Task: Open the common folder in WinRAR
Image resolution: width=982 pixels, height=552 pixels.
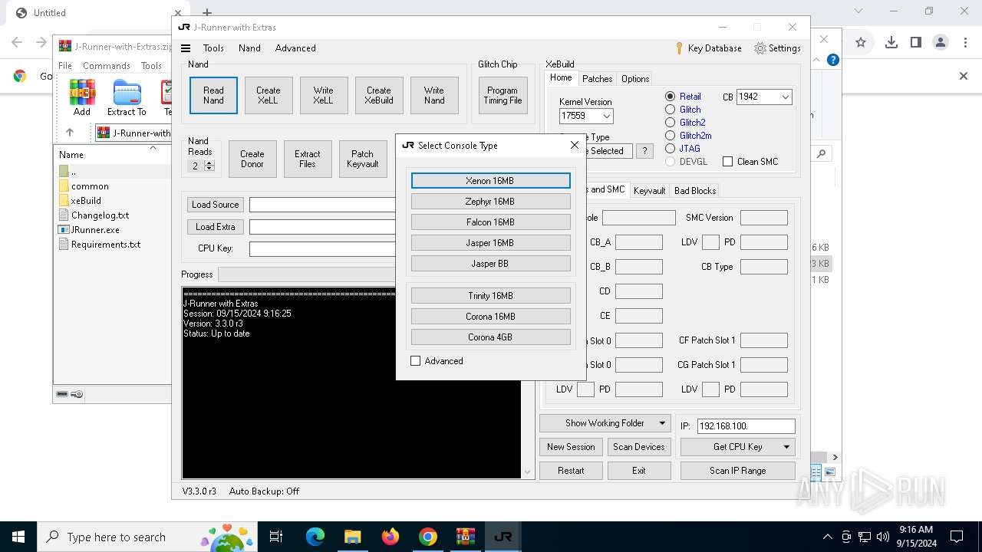Action: (90, 186)
